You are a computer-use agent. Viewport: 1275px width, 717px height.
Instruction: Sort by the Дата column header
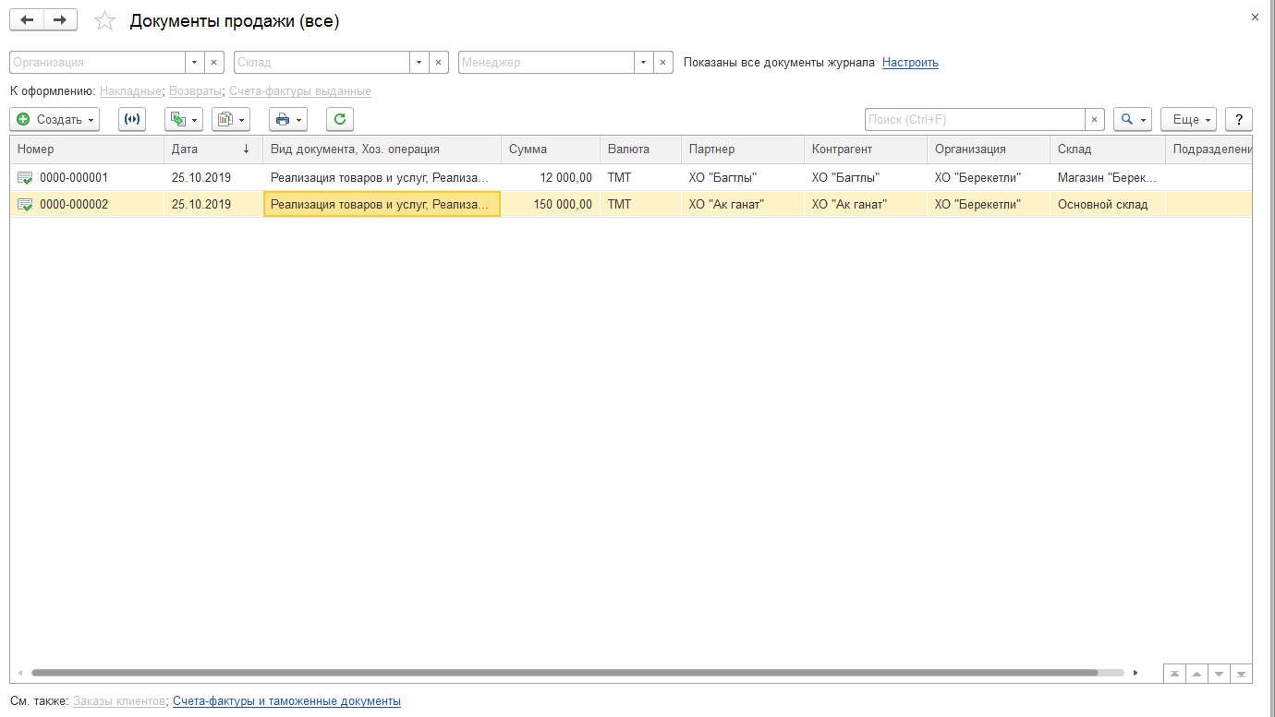pyautogui.click(x=212, y=149)
